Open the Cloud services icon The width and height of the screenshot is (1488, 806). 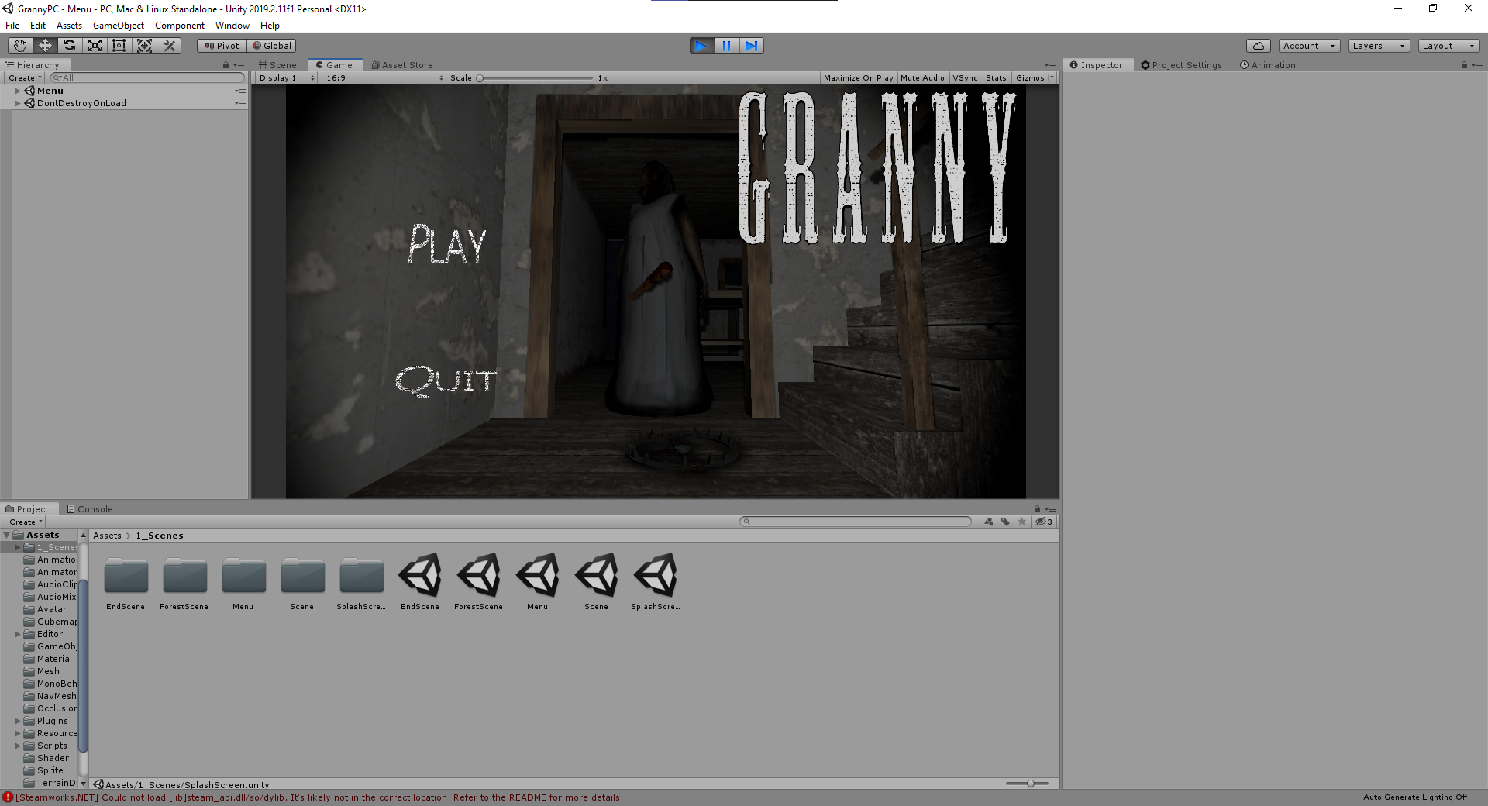coord(1258,46)
